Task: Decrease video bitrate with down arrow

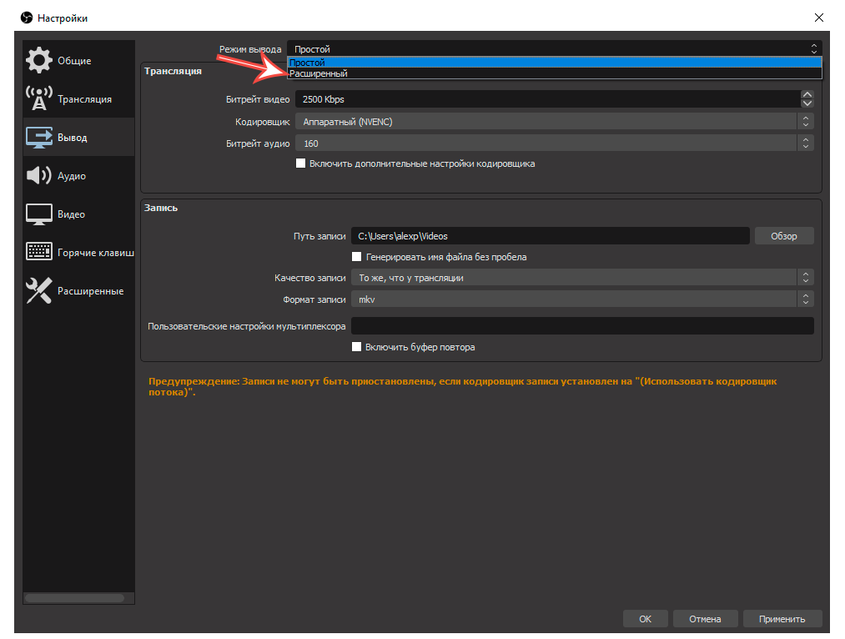Action: coord(807,103)
